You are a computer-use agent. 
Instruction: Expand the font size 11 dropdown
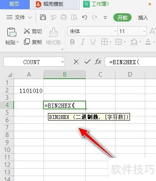(x=144, y=31)
